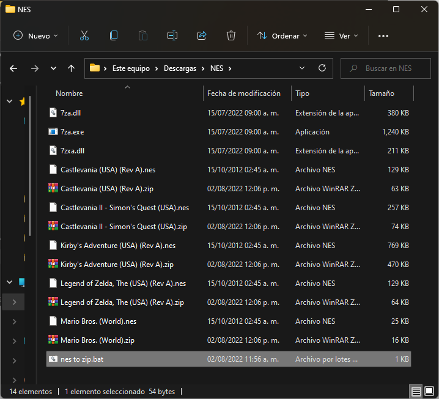Click the Rename icon in toolbar
This screenshot has width=439, height=399.
[172, 36]
